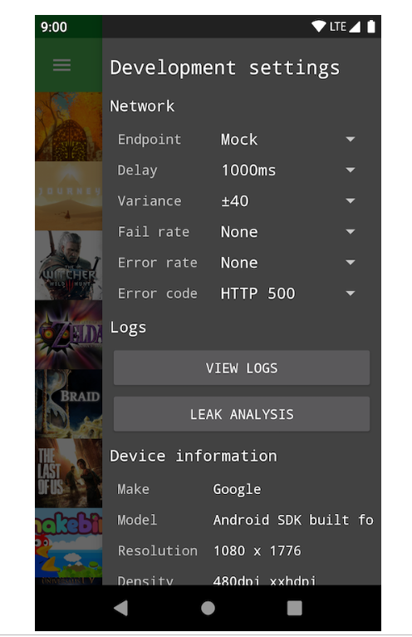
Task: Click the LEAK ANALYSIS button
Action: (x=242, y=414)
